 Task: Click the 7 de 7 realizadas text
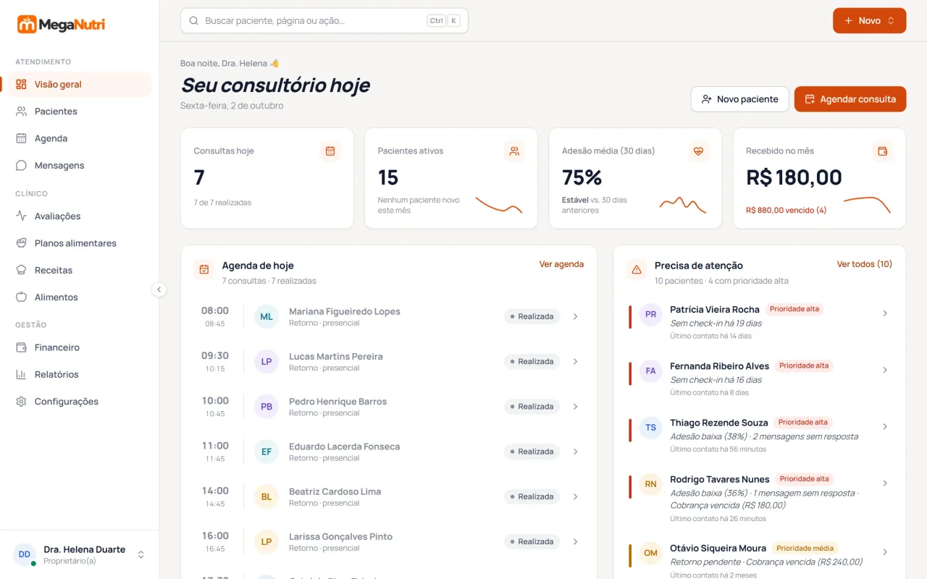tap(222, 203)
